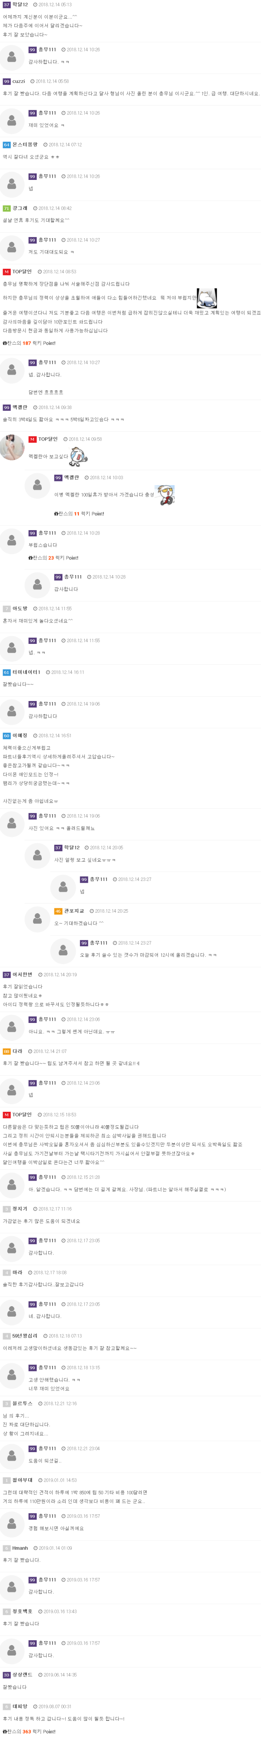Image resolution: width=261 pixels, height=1737 pixels.
Task: Click the blue level 64 badge
Action: [7, 145]
